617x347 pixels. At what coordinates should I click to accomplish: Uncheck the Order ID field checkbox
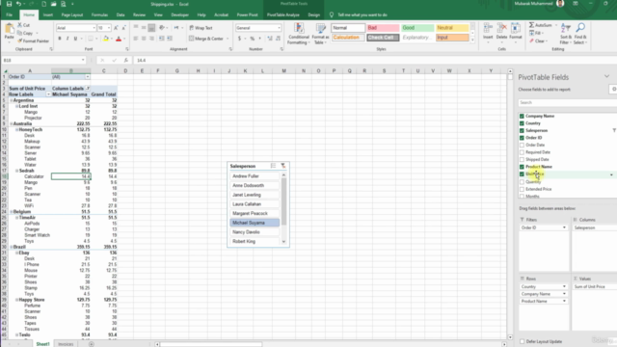pos(522,138)
